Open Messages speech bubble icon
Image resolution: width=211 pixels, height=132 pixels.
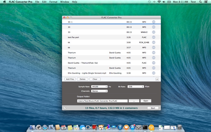pyautogui.click(x=82, y=127)
